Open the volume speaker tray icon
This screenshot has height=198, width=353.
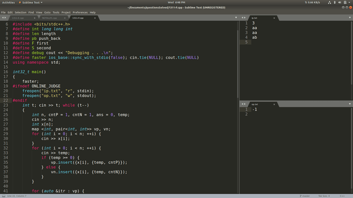[340, 3]
